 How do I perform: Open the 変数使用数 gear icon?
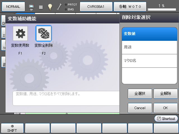click(20, 34)
